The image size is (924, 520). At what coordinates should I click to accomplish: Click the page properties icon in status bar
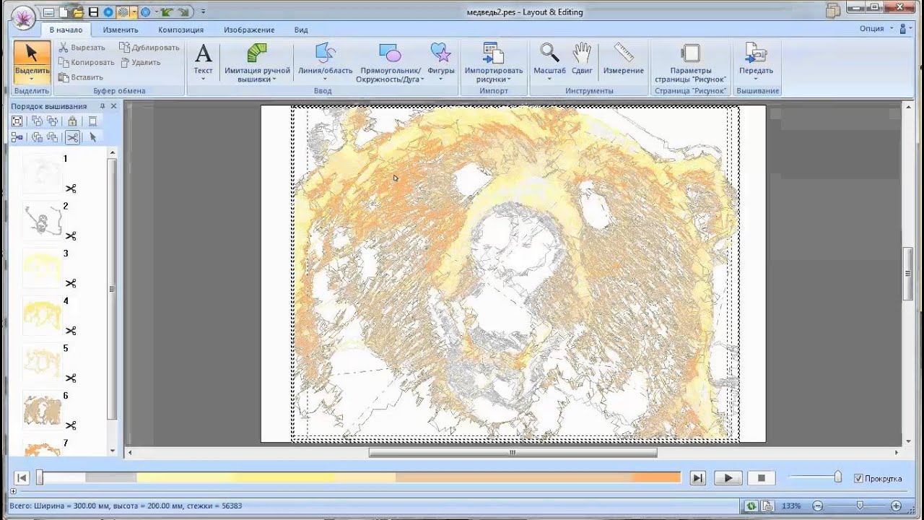[767, 506]
